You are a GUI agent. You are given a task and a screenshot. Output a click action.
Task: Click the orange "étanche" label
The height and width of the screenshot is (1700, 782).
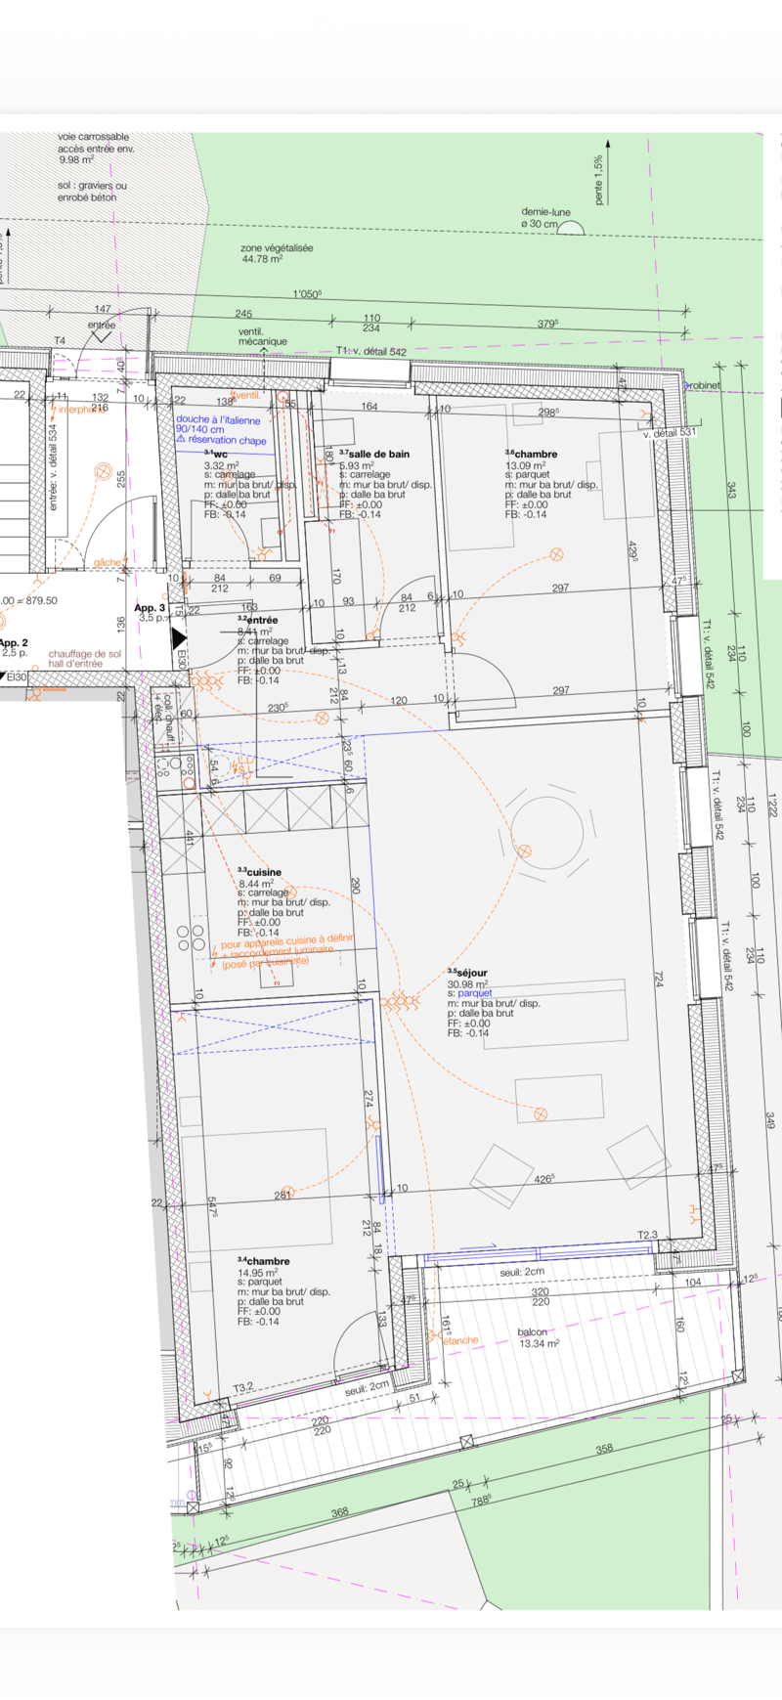460,1340
